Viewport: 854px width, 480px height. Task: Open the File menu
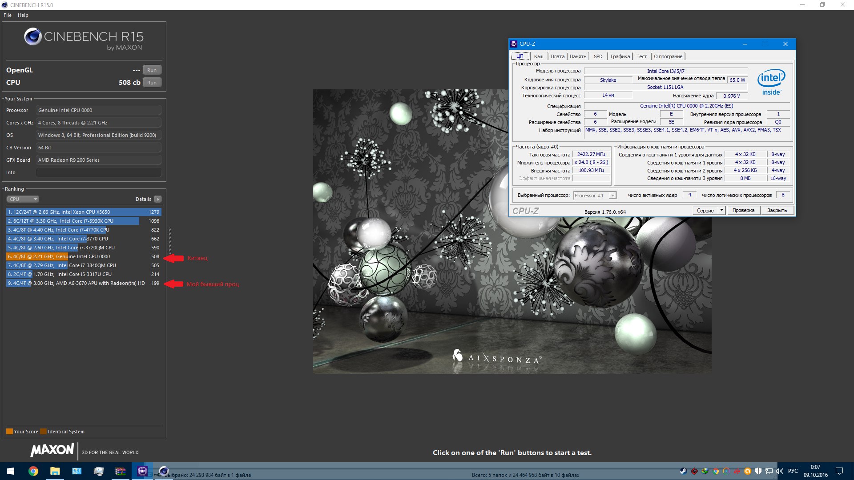pos(8,15)
